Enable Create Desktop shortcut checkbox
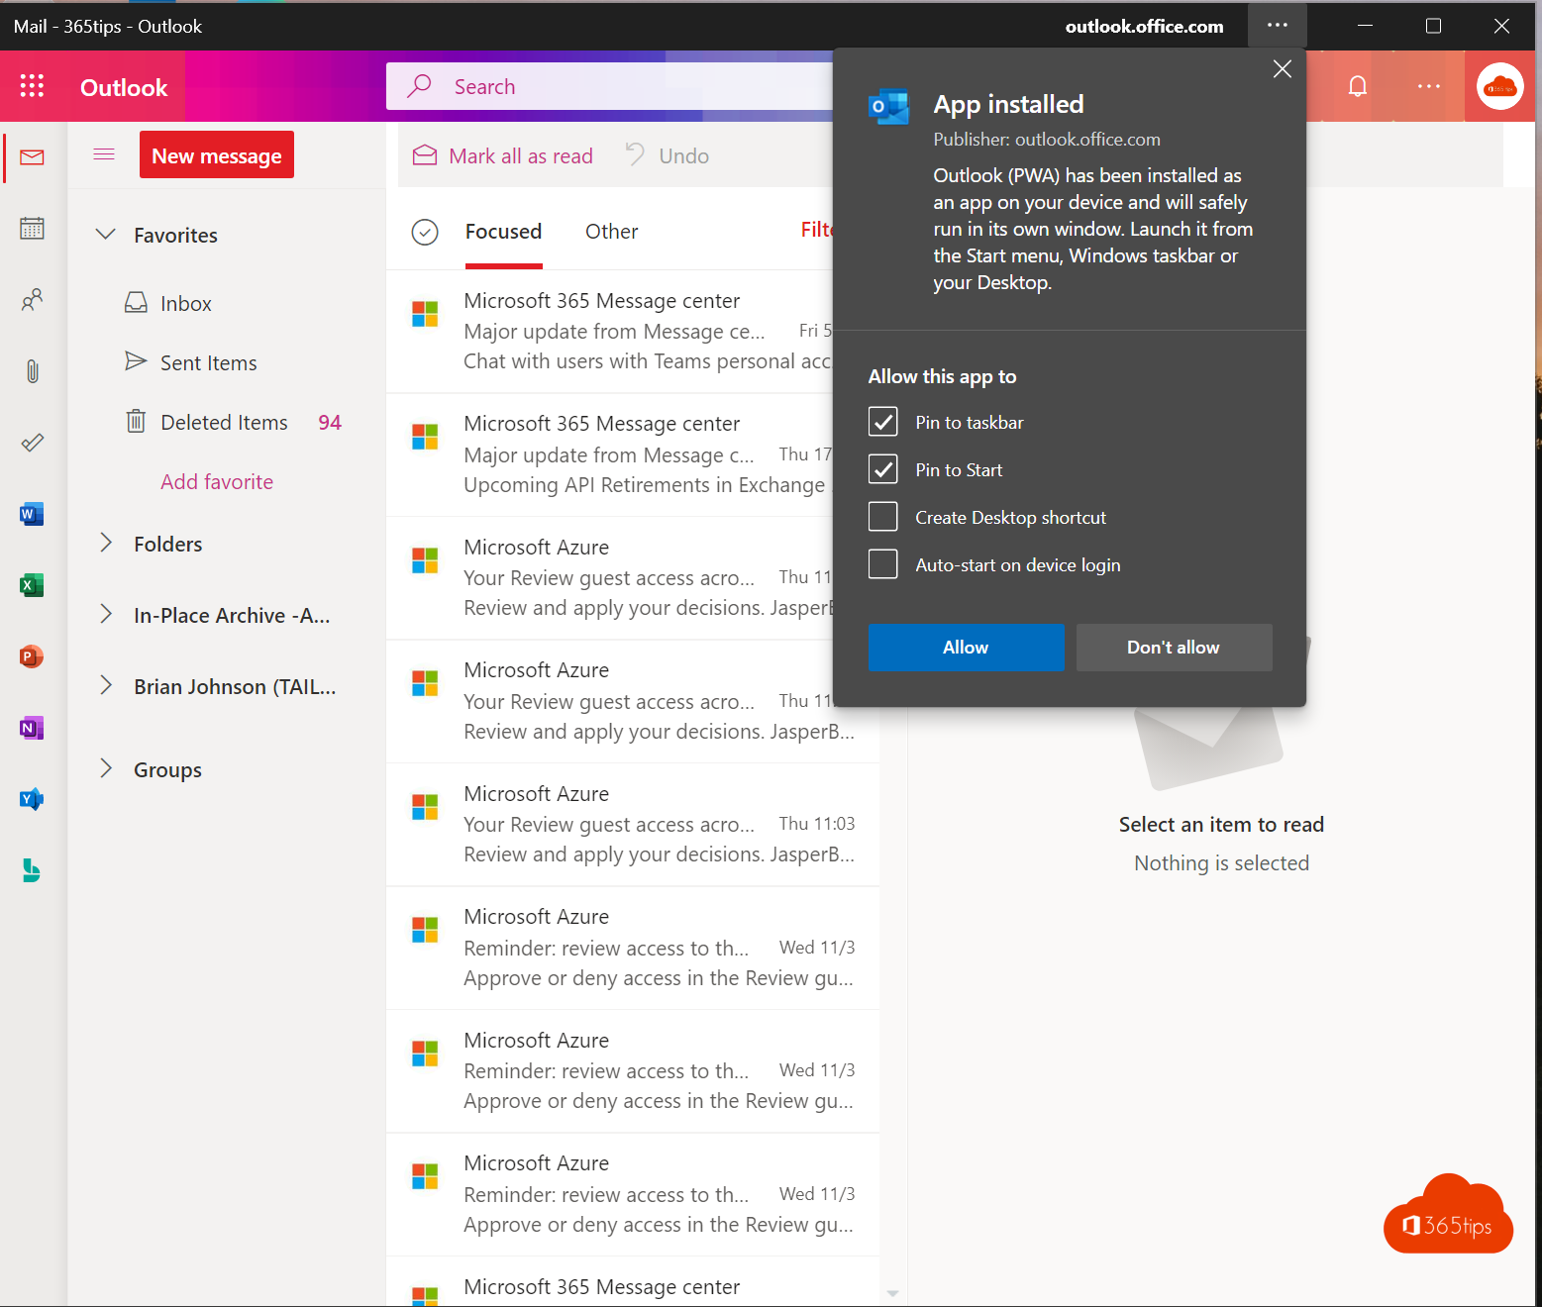Viewport: 1542px width, 1307px height. (x=882, y=517)
